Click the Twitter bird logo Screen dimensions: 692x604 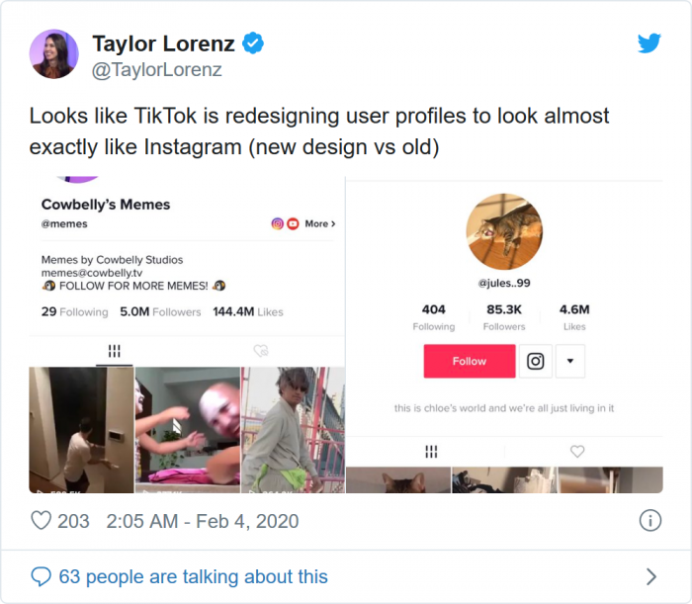649,43
